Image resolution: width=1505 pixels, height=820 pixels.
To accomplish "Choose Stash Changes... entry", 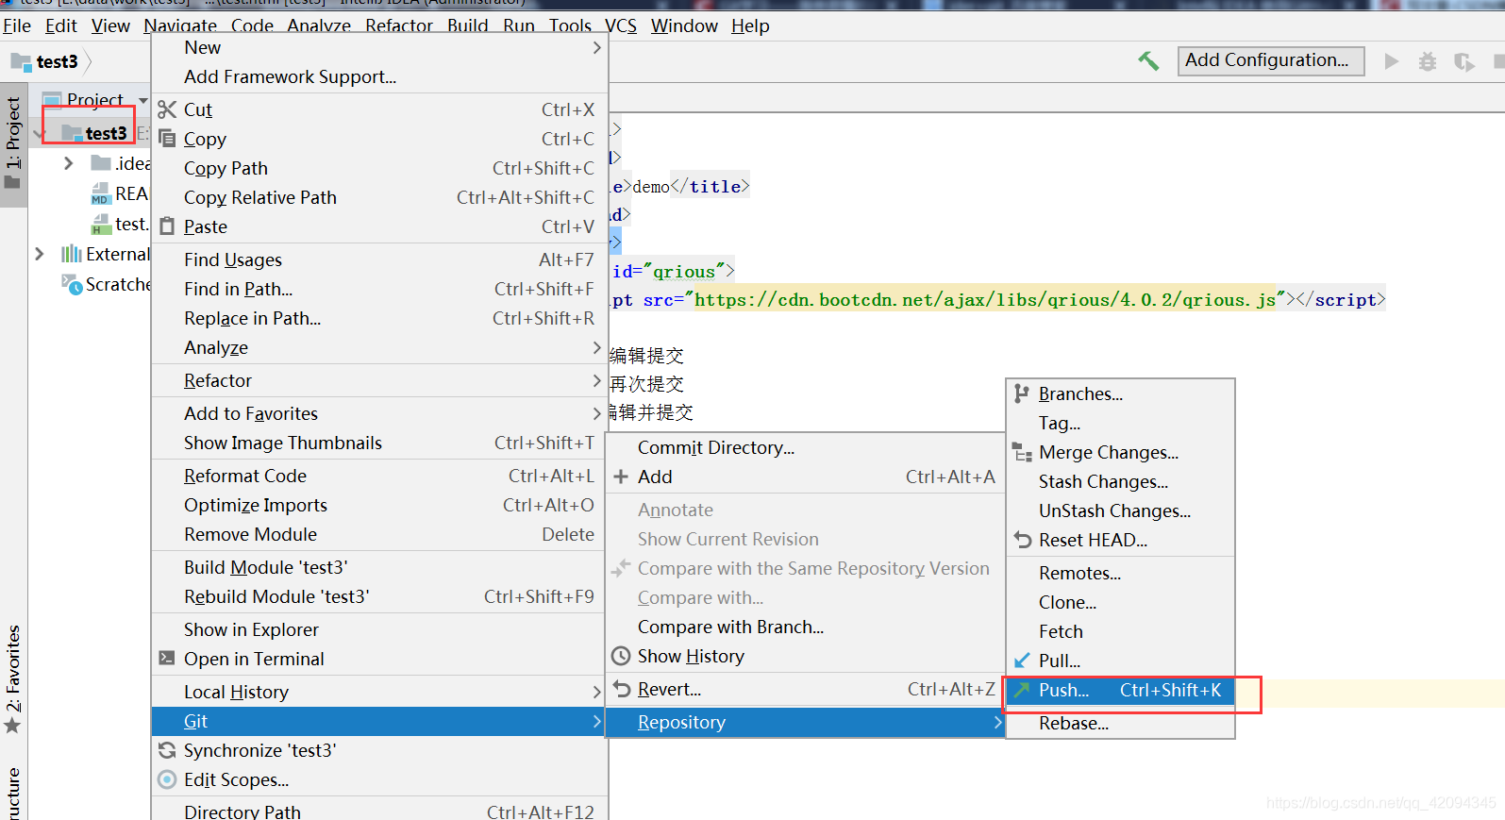I will [x=1121, y=481].
